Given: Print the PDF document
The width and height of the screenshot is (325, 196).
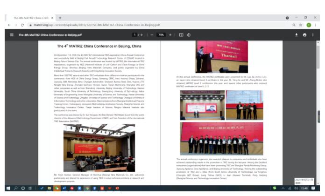Looking at the screenshot, I should coord(304,35).
